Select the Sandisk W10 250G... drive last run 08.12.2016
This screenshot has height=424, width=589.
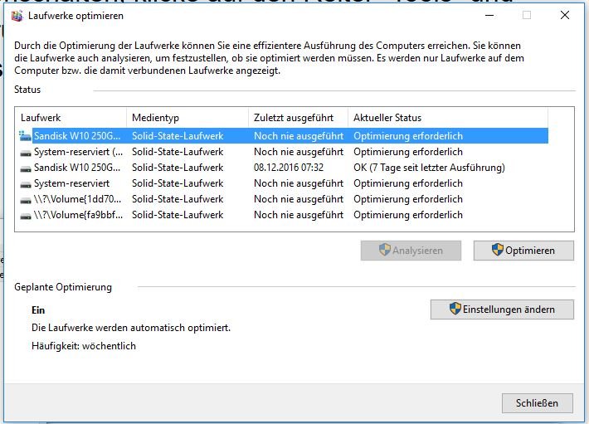pos(284,168)
